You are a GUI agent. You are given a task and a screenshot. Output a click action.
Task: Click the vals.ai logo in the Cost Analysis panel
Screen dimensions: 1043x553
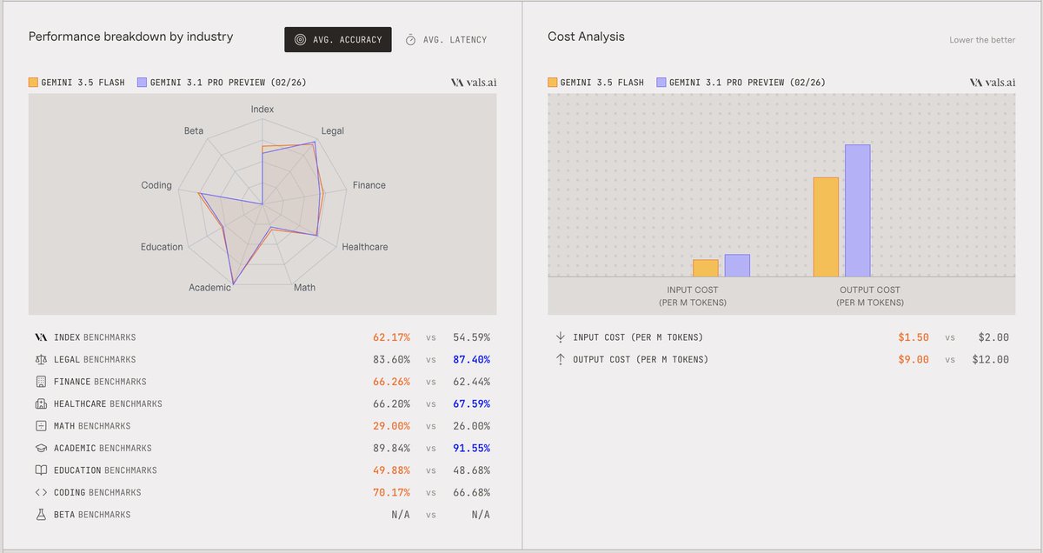993,83
